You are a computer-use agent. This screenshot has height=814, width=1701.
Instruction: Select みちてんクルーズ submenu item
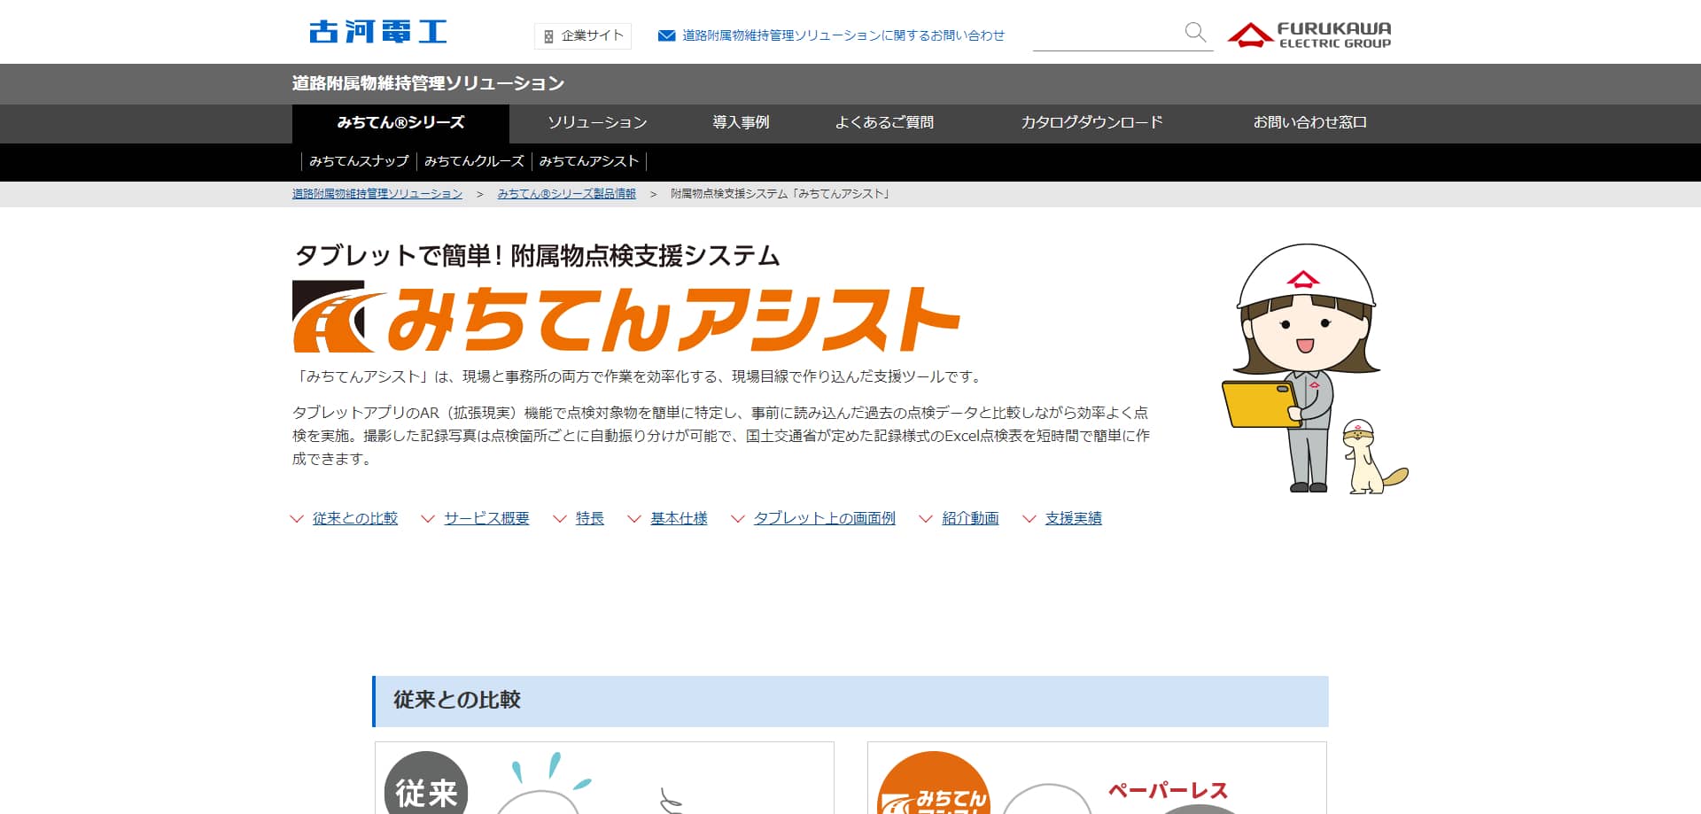point(474,161)
